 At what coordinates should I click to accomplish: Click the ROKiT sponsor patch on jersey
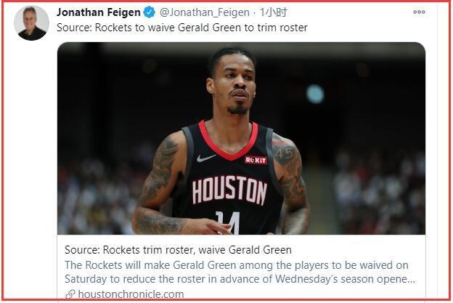click(256, 160)
